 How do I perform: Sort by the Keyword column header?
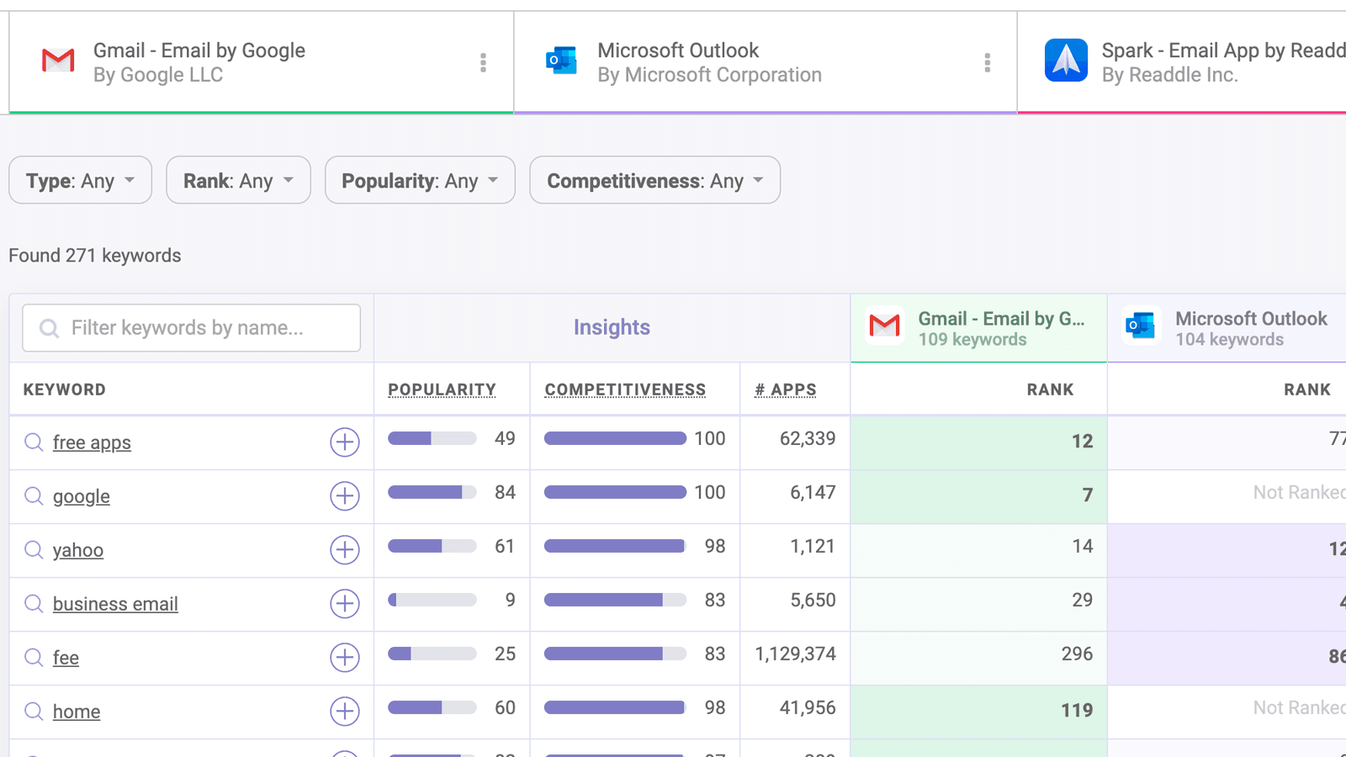click(65, 389)
